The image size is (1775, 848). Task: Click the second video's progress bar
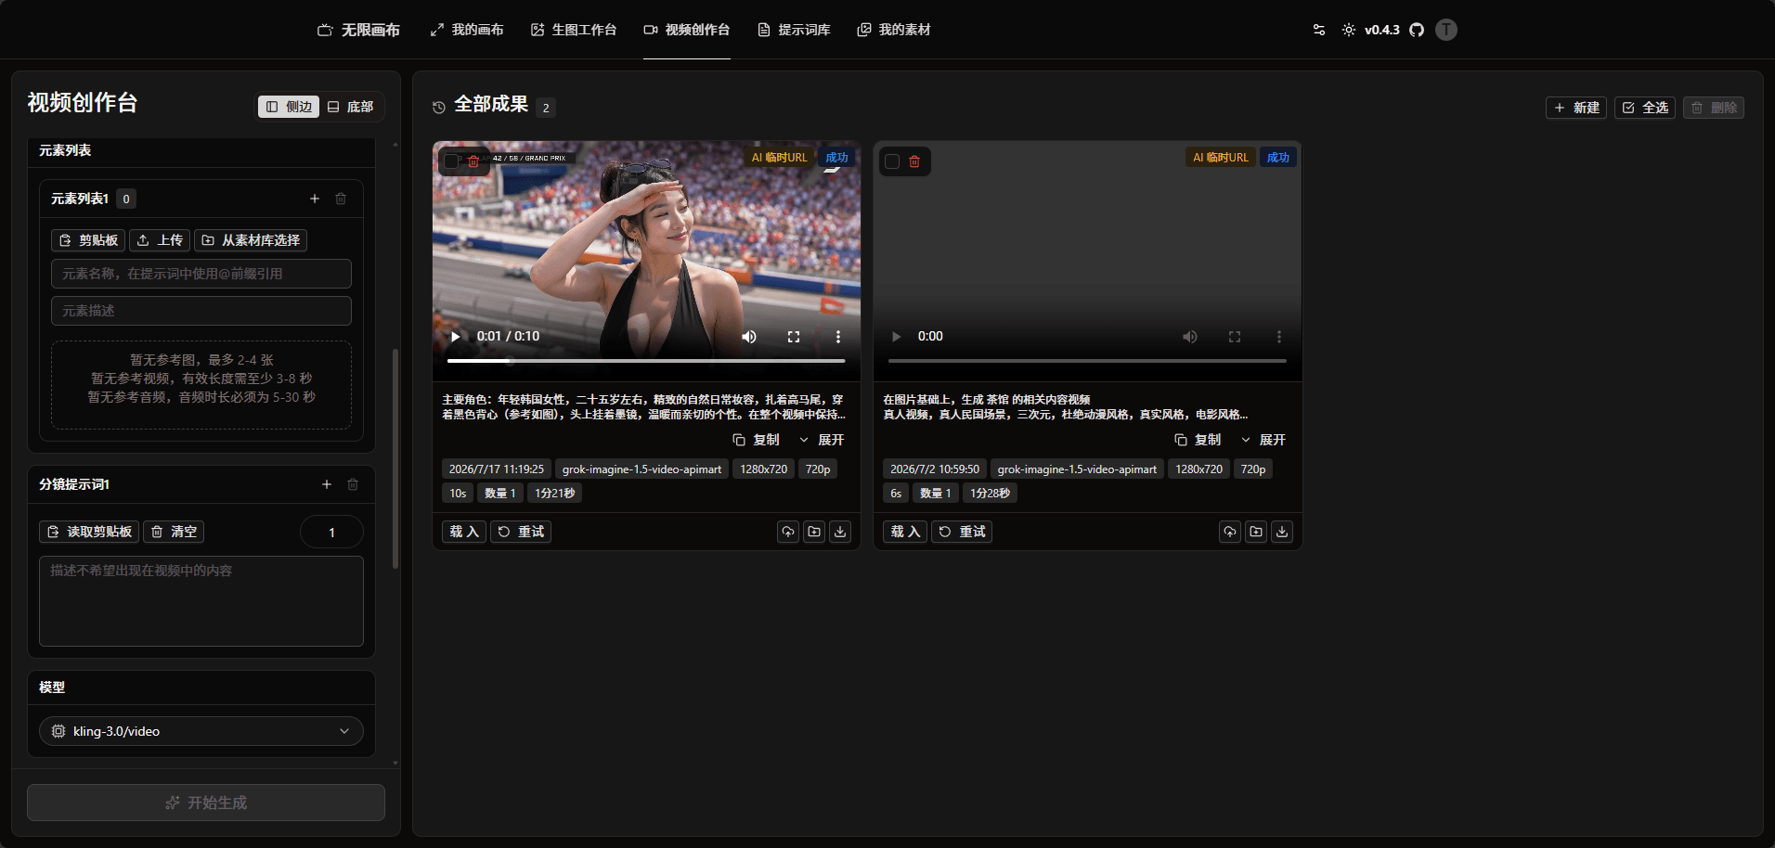tap(1087, 361)
